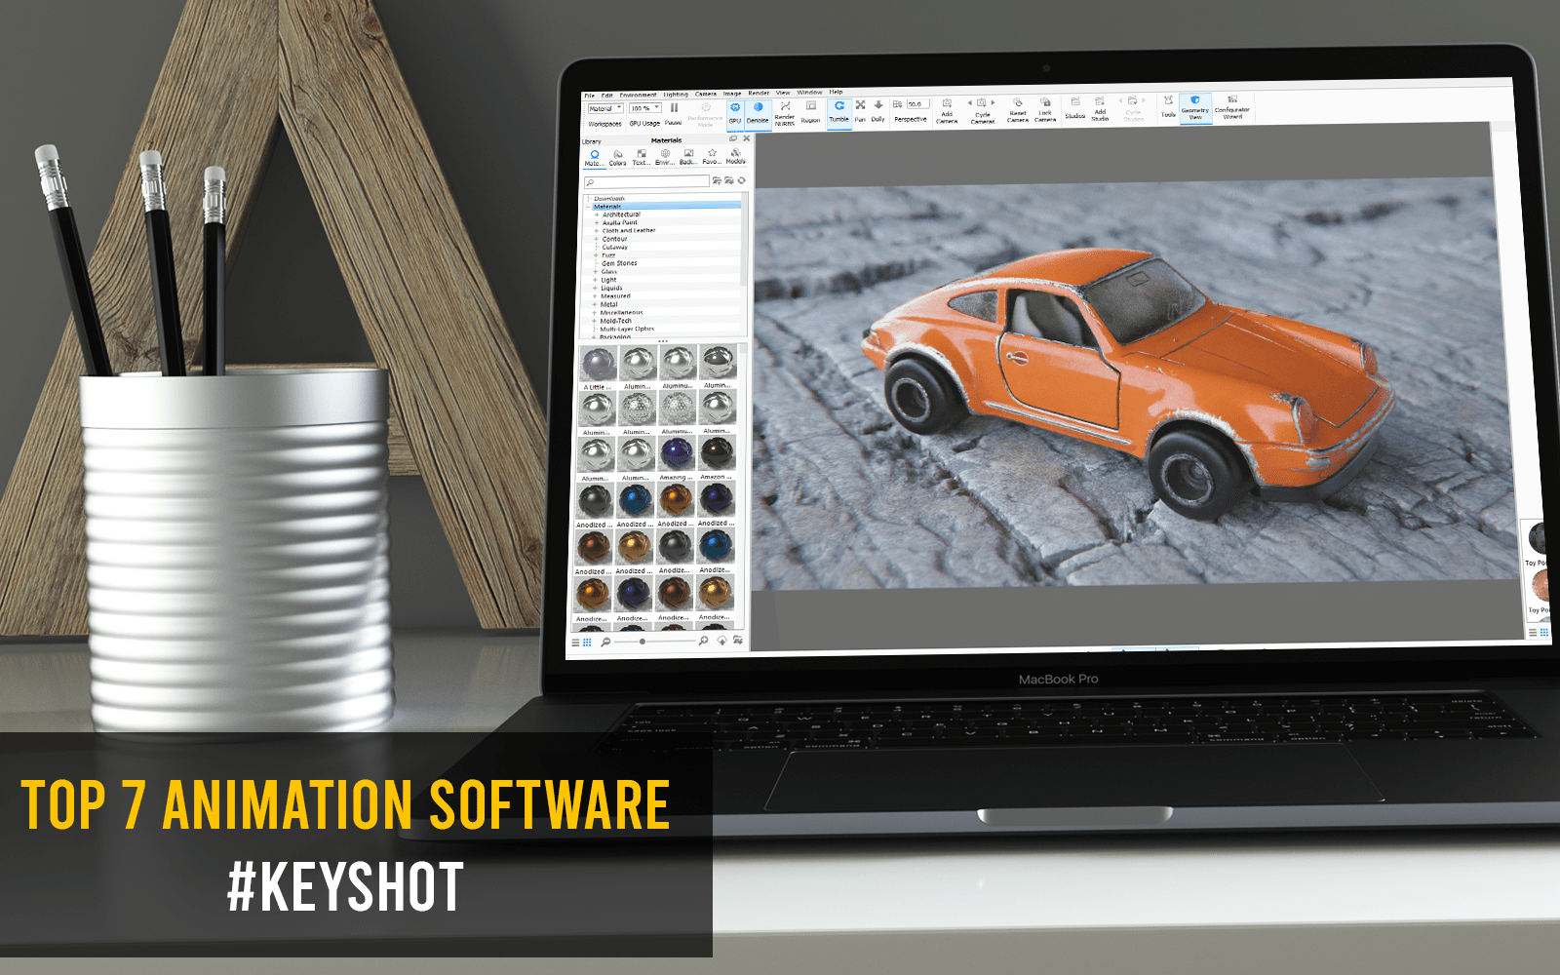Image resolution: width=1560 pixels, height=975 pixels.
Task: Select the Mold-Tech tree item
Action: [615, 321]
